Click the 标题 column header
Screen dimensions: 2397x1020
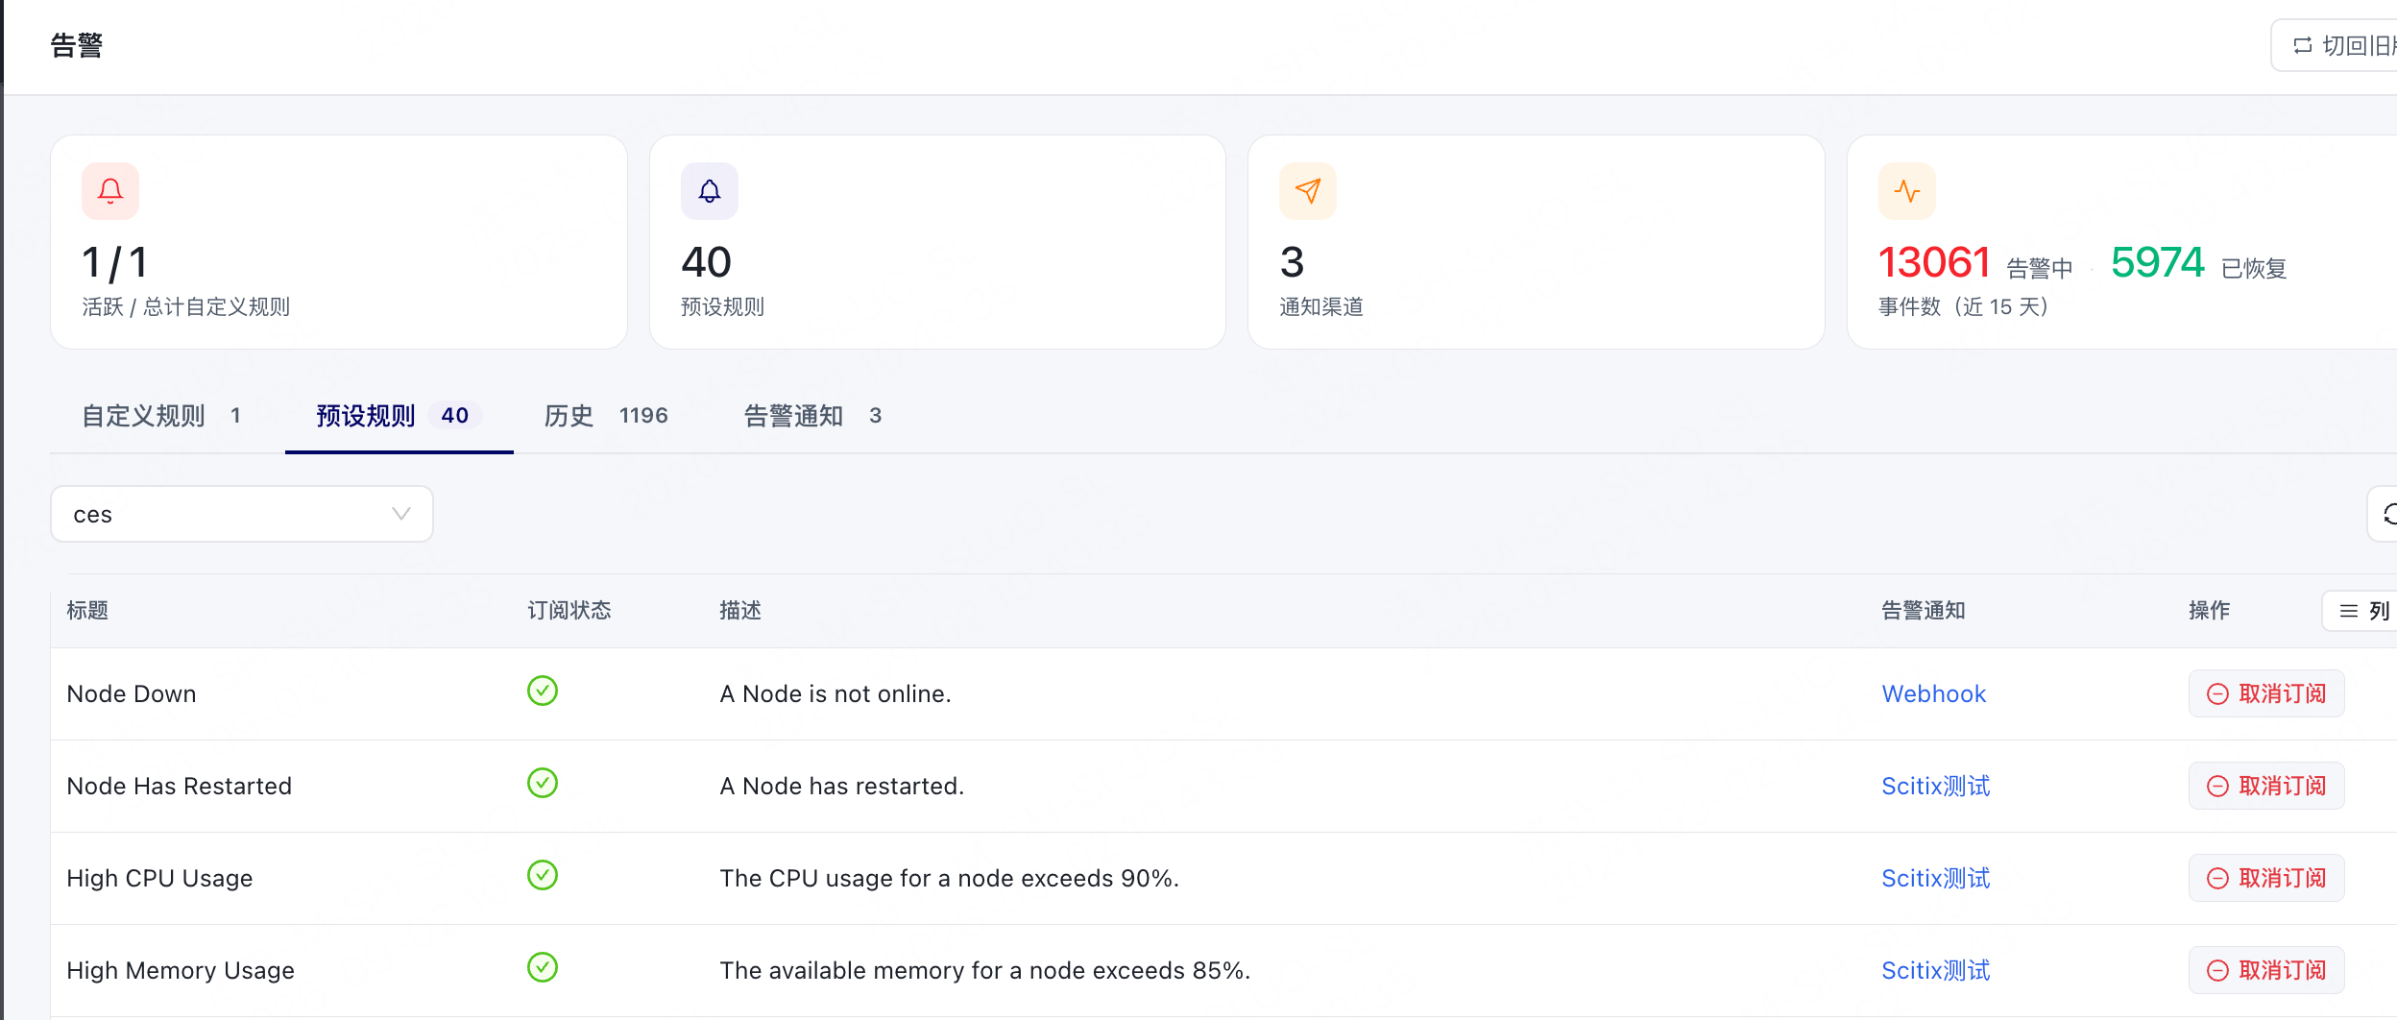[87, 611]
